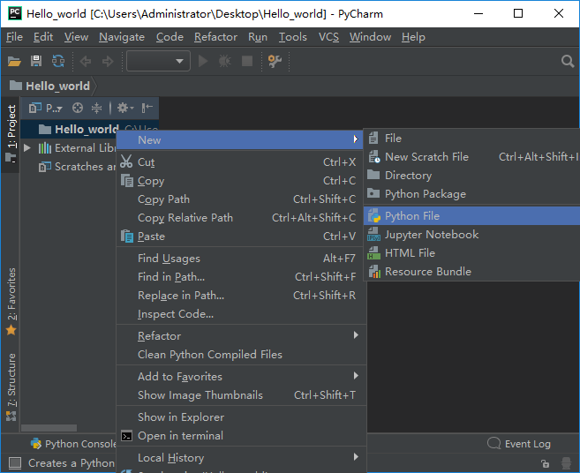Screen dimensions: 580x473
Task: Choose Copy Path from context menu
Action: coord(241,199)
